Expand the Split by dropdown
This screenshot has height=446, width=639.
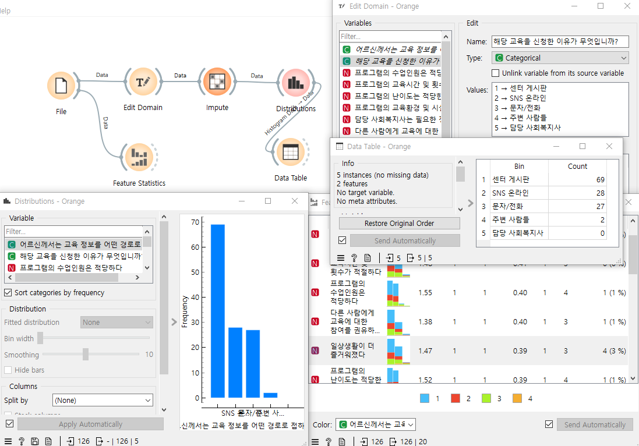coord(103,400)
